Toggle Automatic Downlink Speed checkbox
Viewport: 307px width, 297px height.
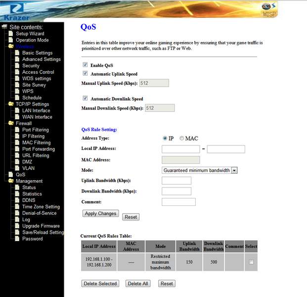pyautogui.click(x=85, y=98)
